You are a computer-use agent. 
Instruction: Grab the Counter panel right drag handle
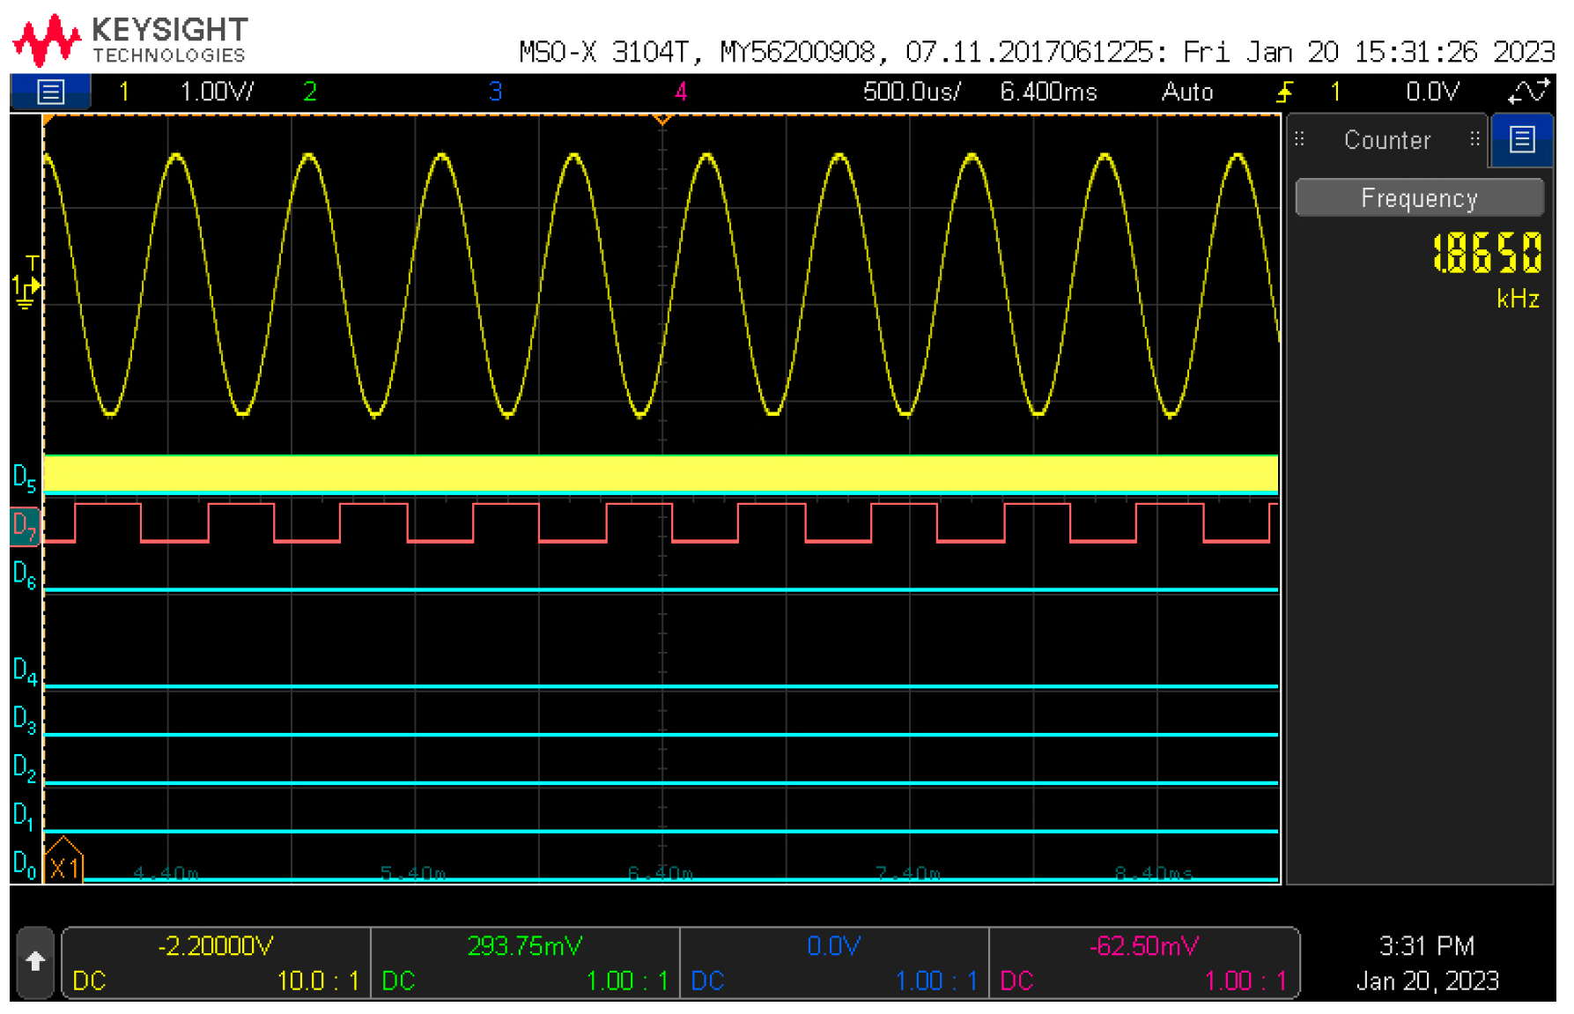(x=1474, y=139)
